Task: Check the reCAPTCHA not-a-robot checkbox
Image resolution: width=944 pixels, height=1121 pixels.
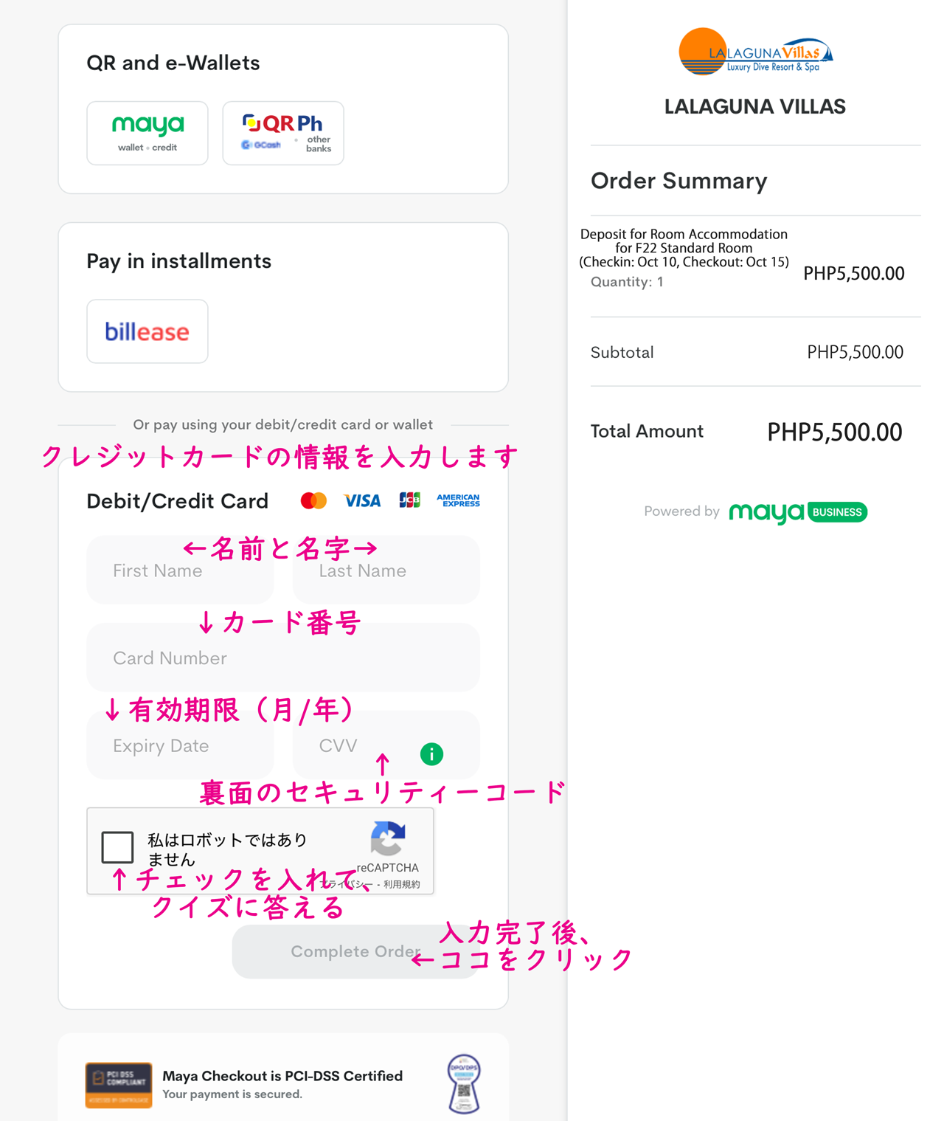Action: (x=117, y=847)
